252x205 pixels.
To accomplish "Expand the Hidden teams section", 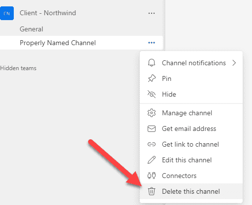I will click(x=18, y=68).
